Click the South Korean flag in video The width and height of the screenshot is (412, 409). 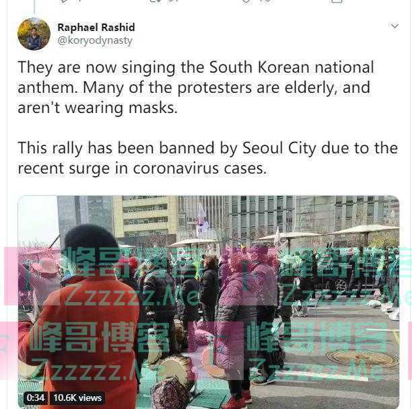pos(203,222)
